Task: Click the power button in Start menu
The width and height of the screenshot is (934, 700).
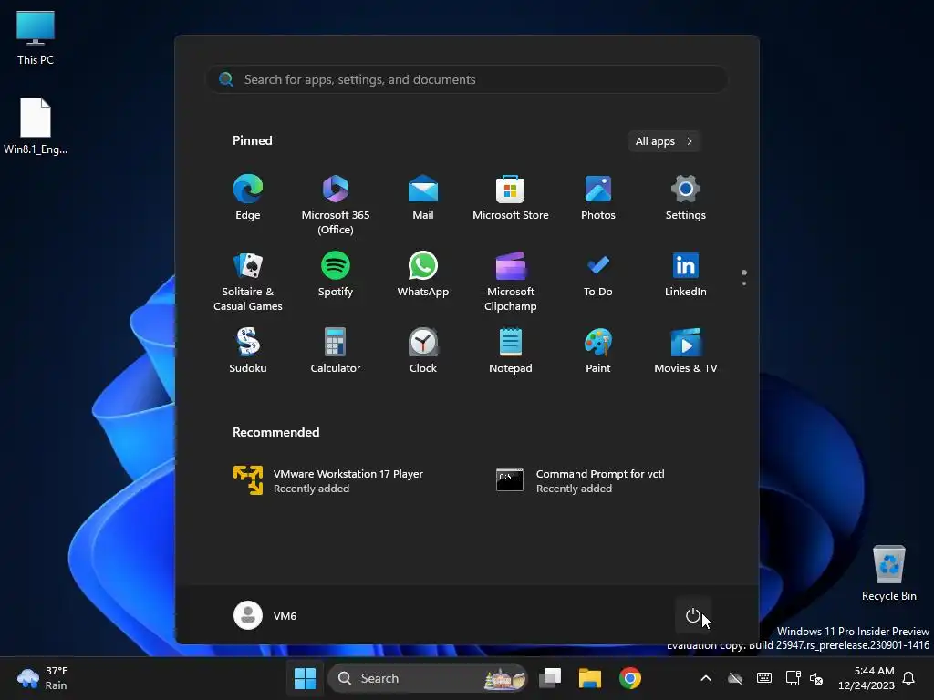Action: point(693,615)
